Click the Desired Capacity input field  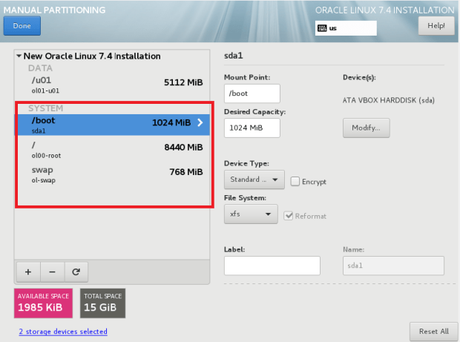[x=252, y=128]
